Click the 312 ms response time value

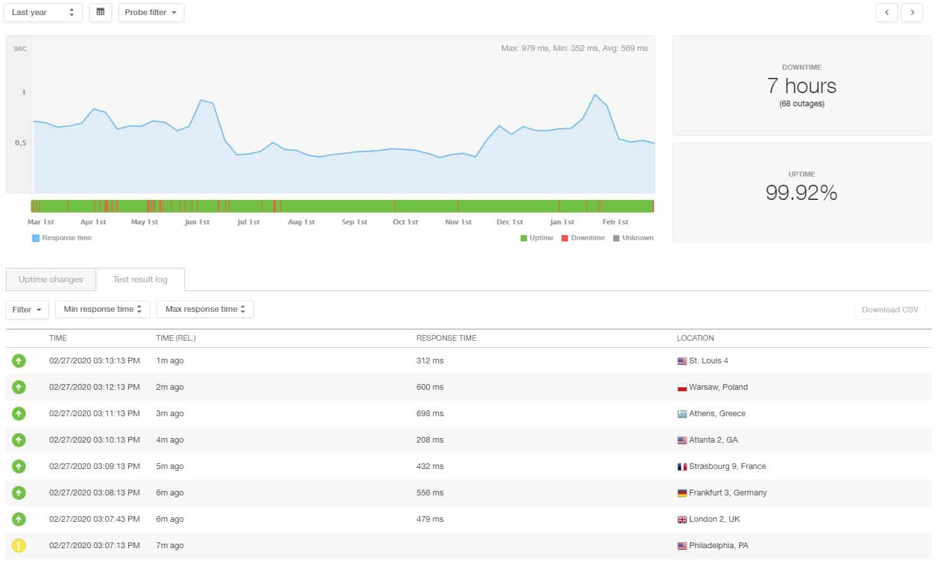coord(430,361)
